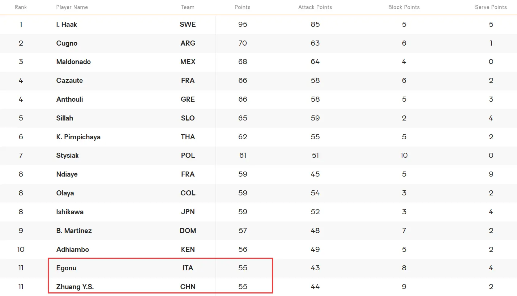Screen dimensions: 517x296
Task: Click the DOM team code
Action: pos(188,231)
